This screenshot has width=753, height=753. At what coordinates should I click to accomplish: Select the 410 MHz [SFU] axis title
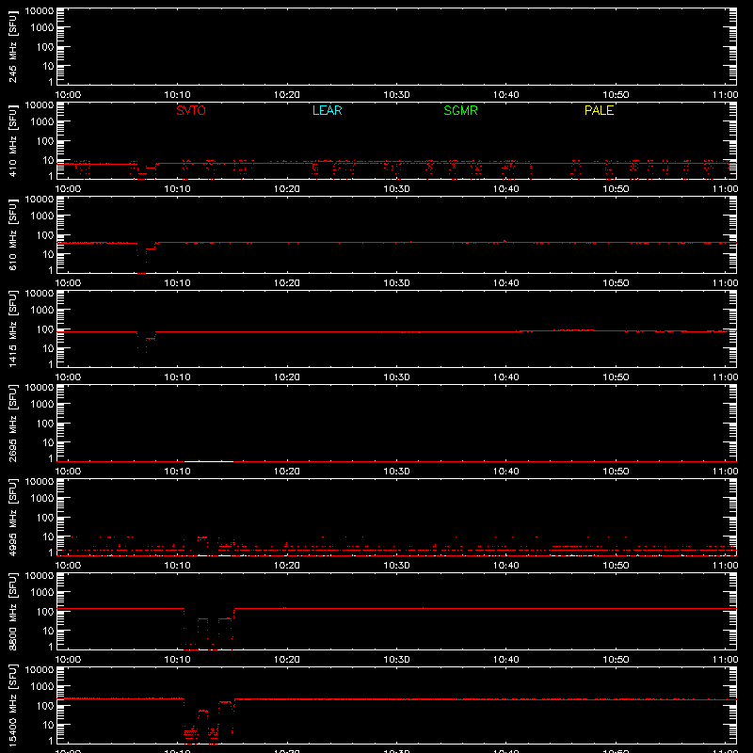click(12, 140)
